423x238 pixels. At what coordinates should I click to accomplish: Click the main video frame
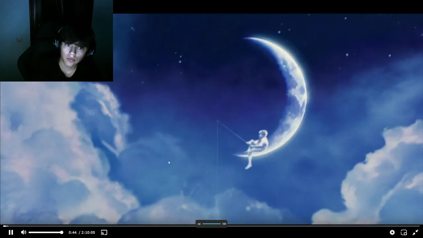(x=211, y=119)
